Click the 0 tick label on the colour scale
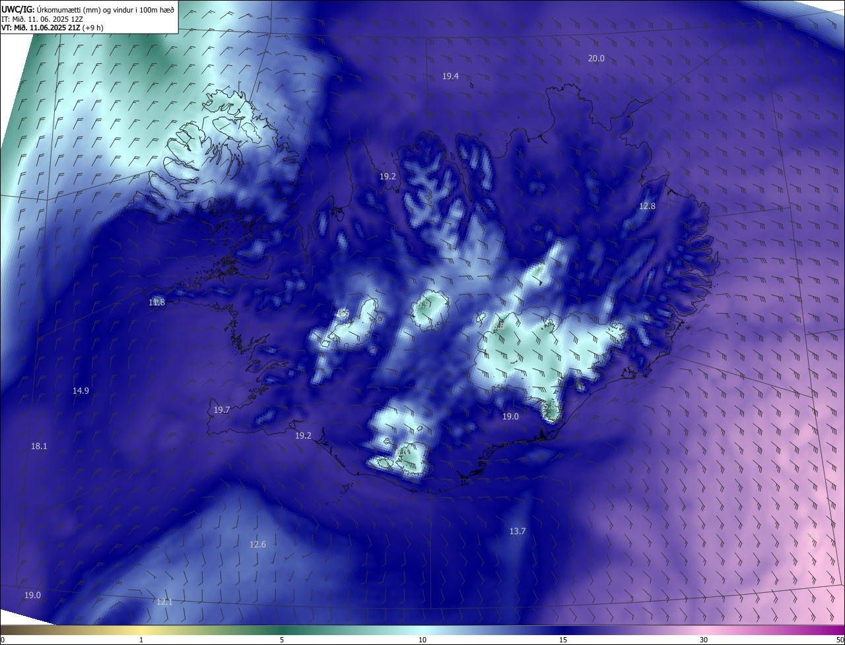Image resolution: width=845 pixels, height=645 pixels. click(3, 640)
